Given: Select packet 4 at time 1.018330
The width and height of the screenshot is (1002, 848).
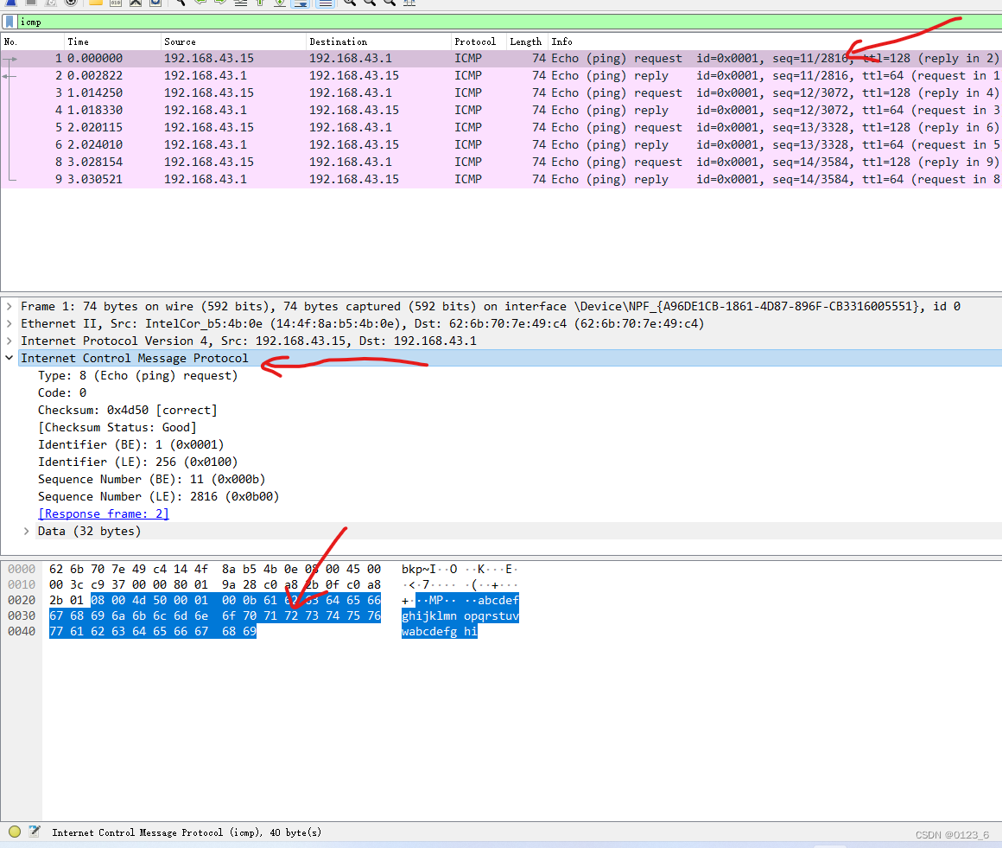Looking at the screenshot, I should [501, 110].
